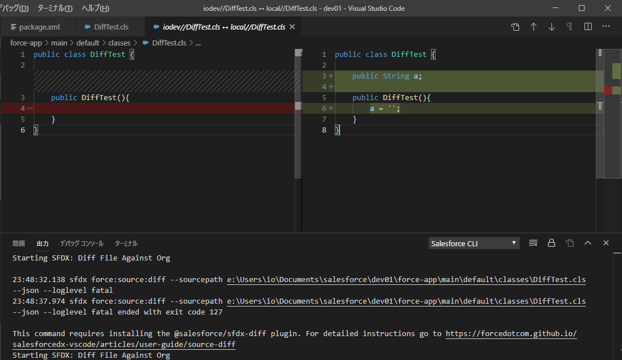Switch to the DiffTest.cls editor tab

click(111, 27)
